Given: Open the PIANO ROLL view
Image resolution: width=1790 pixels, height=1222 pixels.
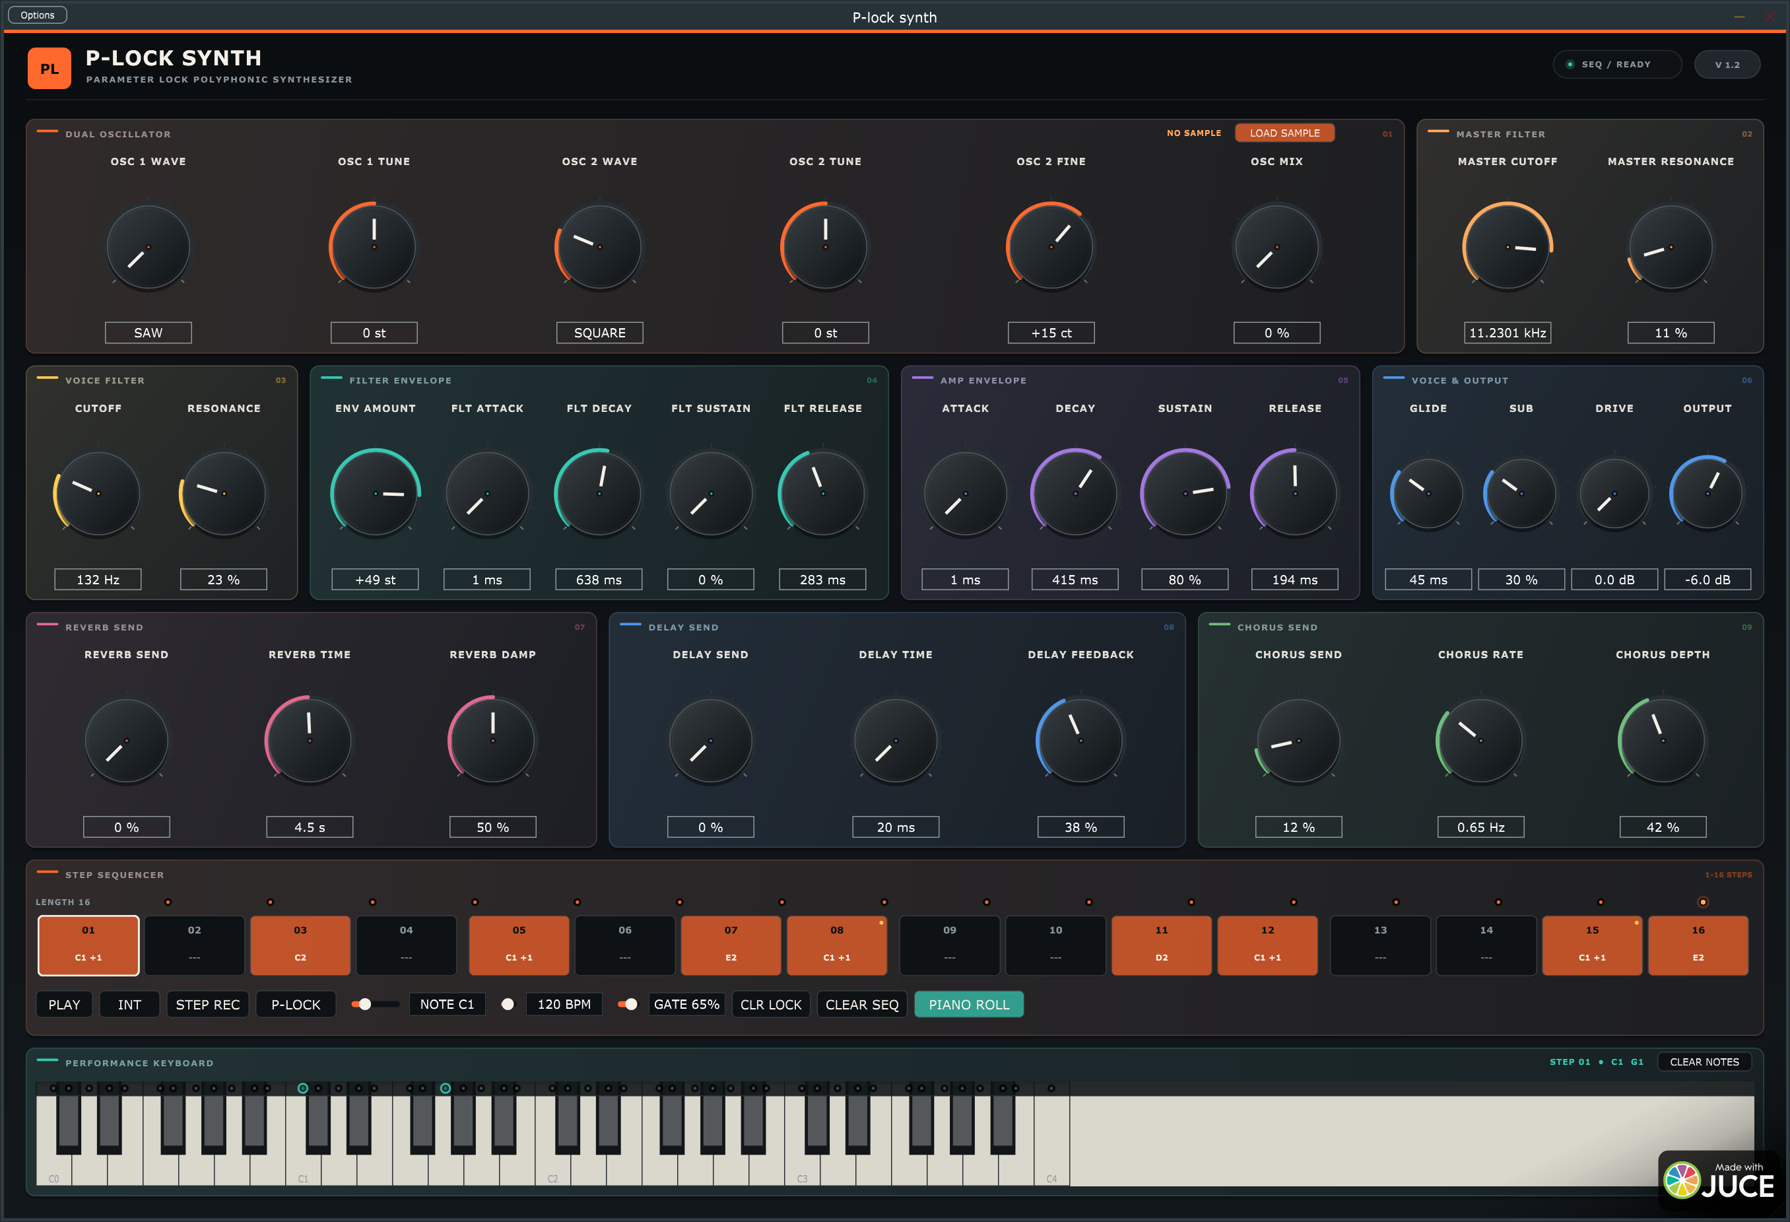Looking at the screenshot, I should 968,1005.
